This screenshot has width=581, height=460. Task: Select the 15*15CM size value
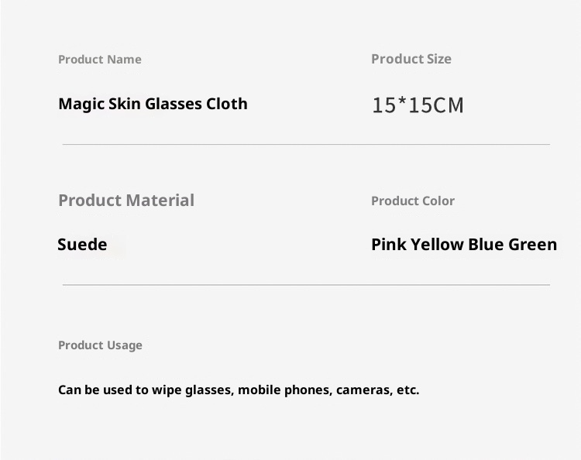click(418, 105)
